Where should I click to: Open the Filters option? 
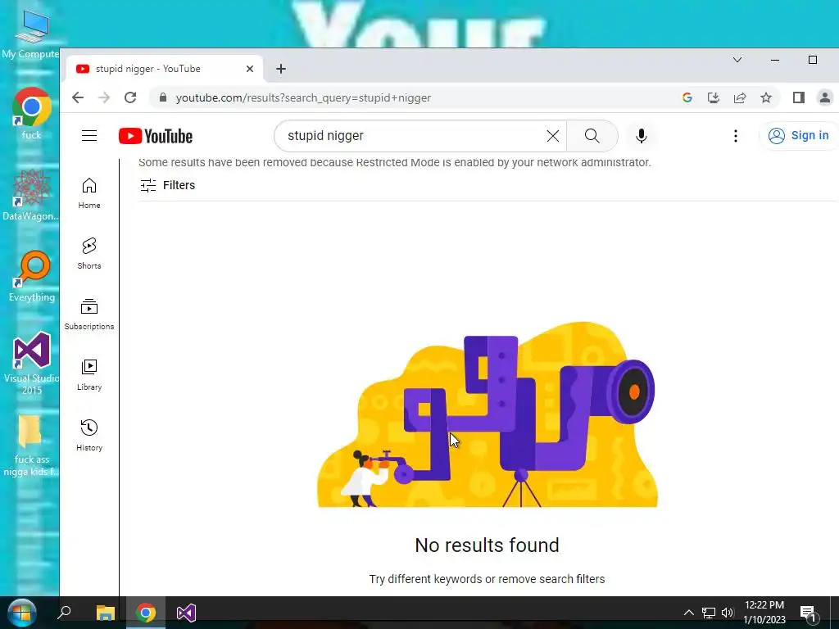click(x=167, y=185)
